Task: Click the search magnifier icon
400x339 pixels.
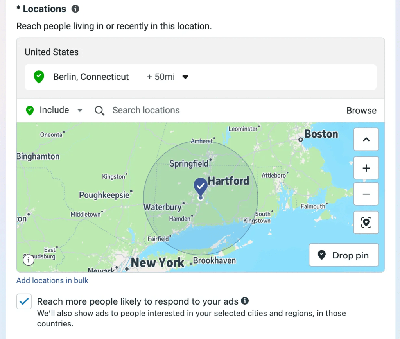Action: click(x=100, y=111)
